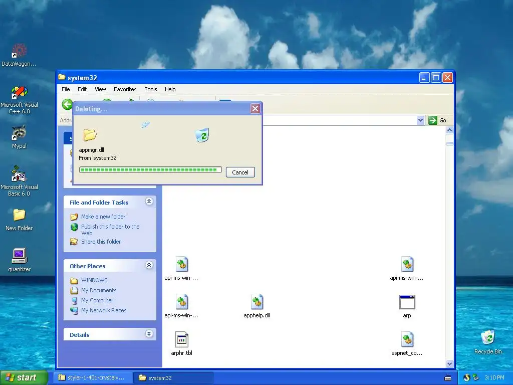Image resolution: width=513 pixels, height=385 pixels.
Task: Click the 'appmgr.dll' filename in the Deleting dialog
Action: tap(91, 150)
